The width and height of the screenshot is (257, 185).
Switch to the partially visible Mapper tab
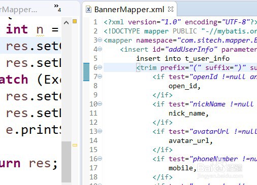[18, 10]
